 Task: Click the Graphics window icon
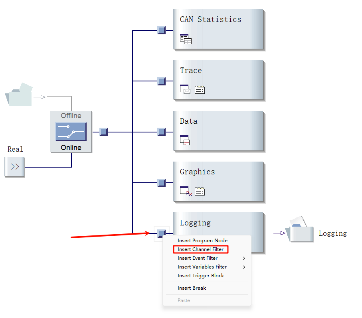click(x=186, y=191)
